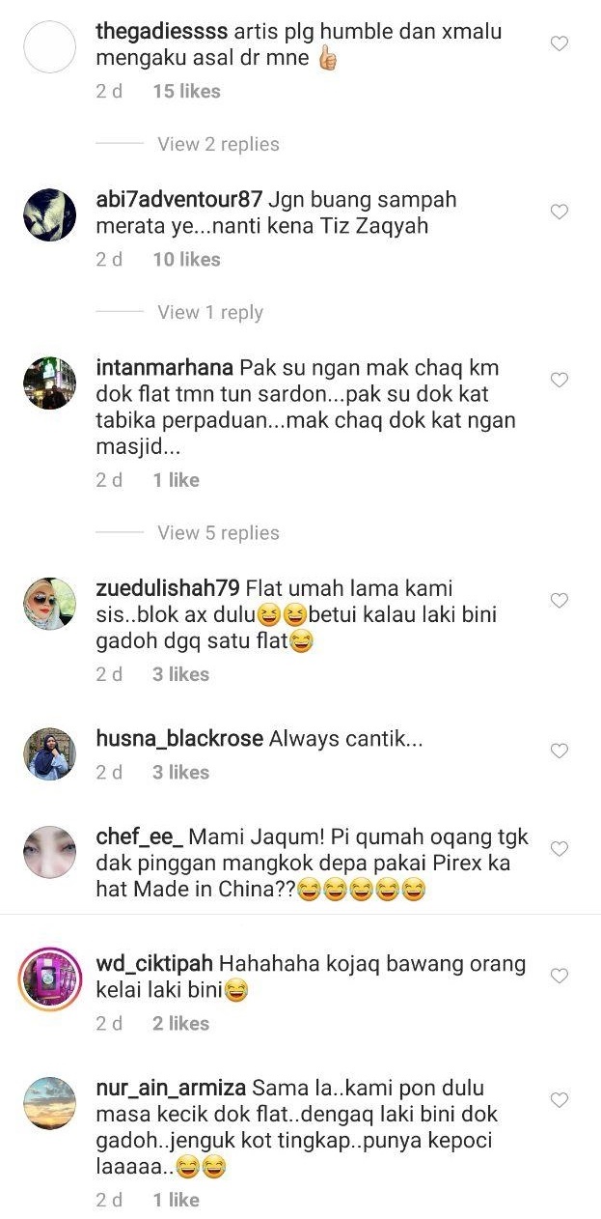Image resolution: width=601 pixels, height=1219 pixels.
Task: Tap heart next to chef_ee_ comment
Action: (x=559, y=849)
